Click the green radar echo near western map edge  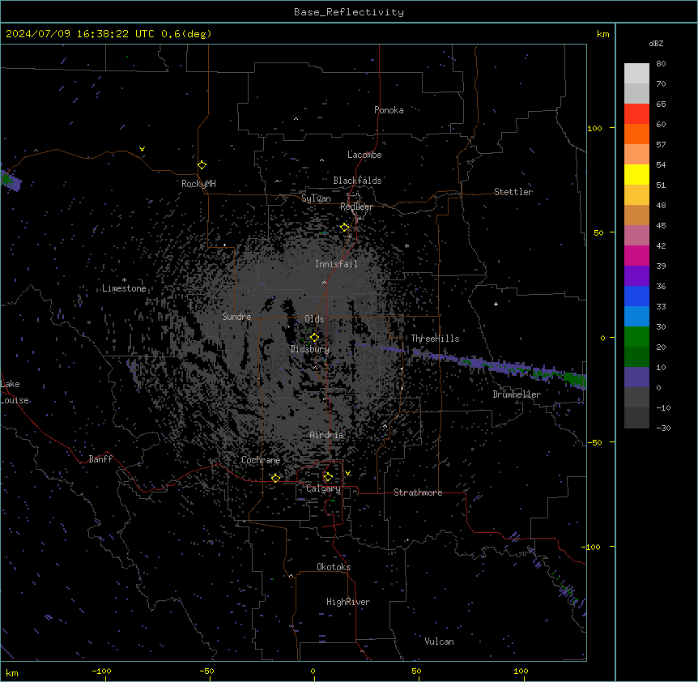7,179
